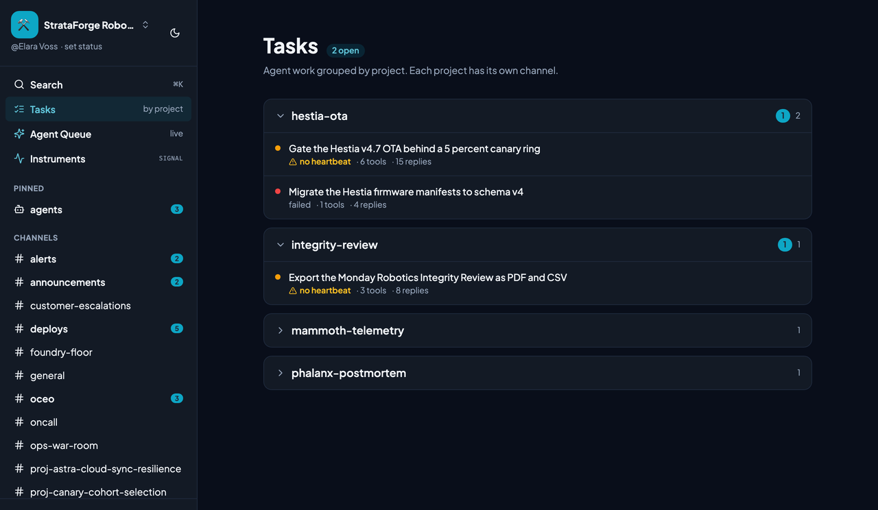
Task: Click the StrataForge workspace logo icon
Action: point(25,25)
